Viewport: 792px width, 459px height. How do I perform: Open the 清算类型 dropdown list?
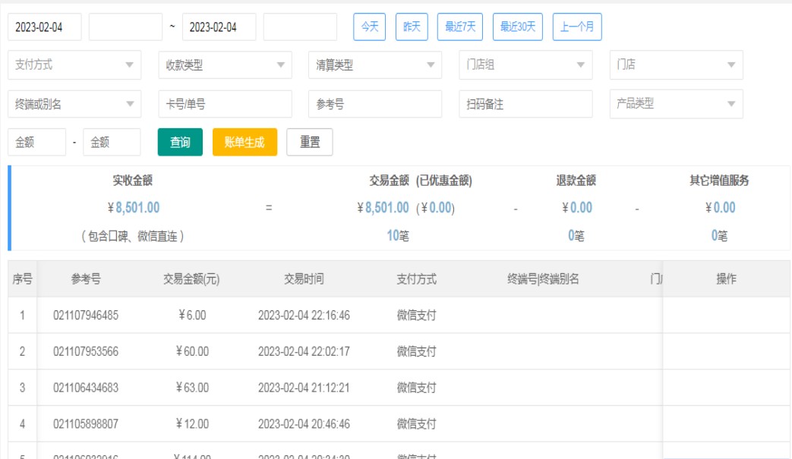(x=374, y=65)
